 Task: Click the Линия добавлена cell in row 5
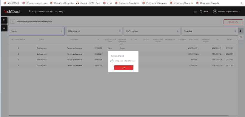tap(74, 65)
